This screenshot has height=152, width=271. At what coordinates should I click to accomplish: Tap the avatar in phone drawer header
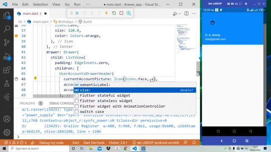(x=213, y=22)
